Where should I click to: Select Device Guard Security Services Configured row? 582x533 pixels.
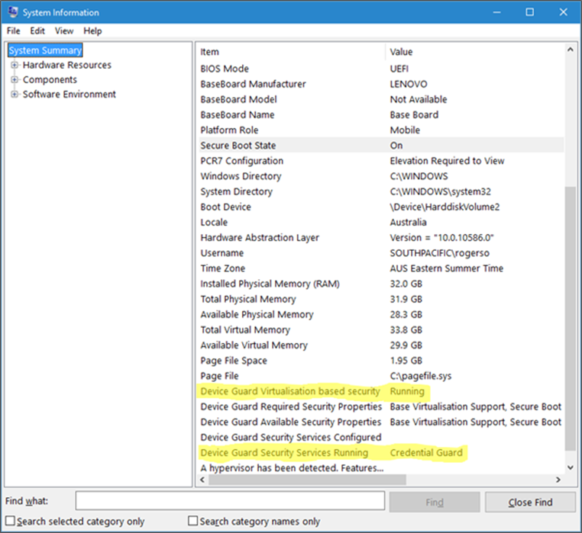381,438
